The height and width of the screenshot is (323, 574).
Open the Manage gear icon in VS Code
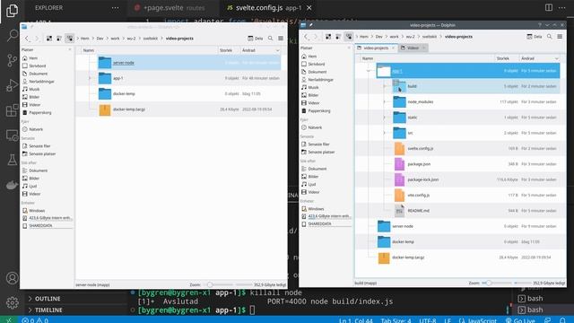pyautogui.click(x=12, y=302)
